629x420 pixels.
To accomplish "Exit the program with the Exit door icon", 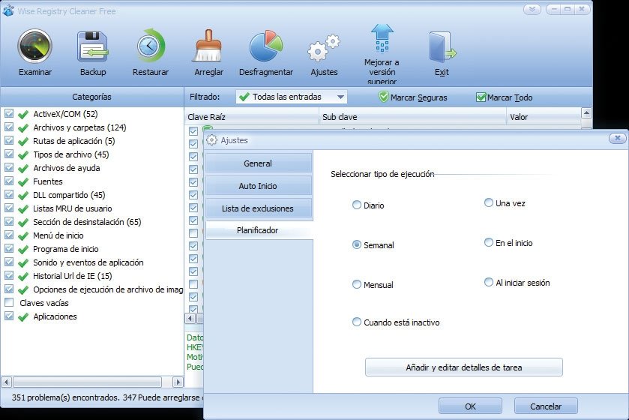I will [442, 47].
